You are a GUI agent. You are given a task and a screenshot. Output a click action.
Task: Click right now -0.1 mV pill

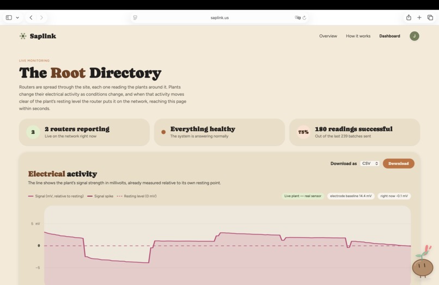pyautogui.click(x=394, y=196)
